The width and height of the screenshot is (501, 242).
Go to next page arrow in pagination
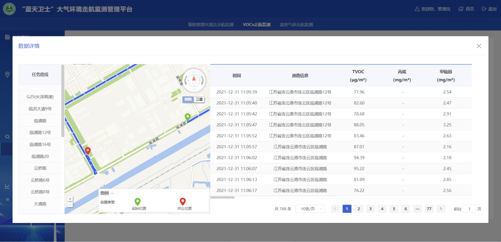pyautogui.click(x=441, y=209)
